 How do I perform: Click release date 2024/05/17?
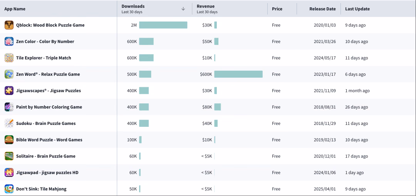[x=325, y=58]
